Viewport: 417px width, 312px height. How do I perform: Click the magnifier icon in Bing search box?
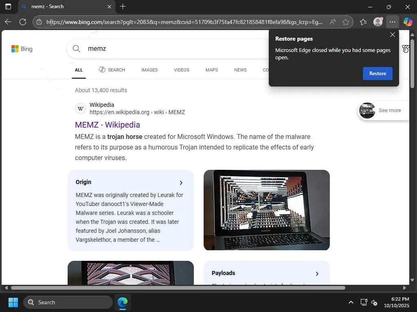[x=76, y=49]
